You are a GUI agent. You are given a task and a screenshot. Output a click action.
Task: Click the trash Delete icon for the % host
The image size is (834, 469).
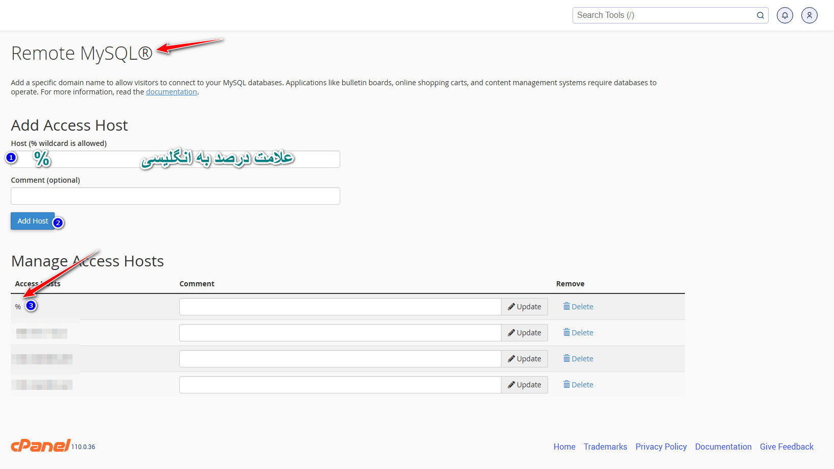(567, 306)
